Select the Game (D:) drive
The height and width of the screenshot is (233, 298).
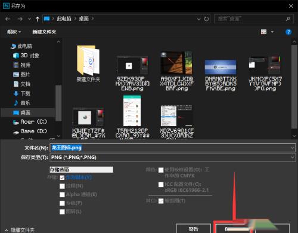pos(30,131)
